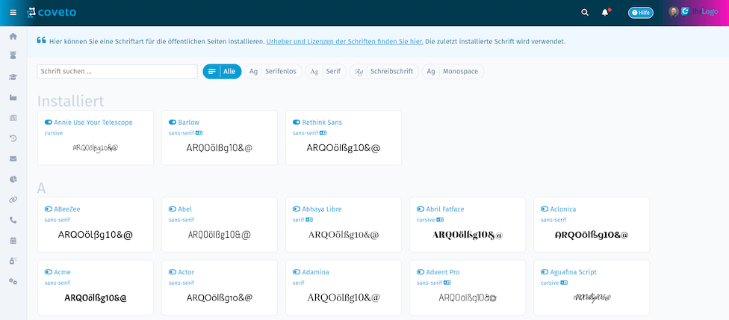Click the Advent Pro preview sample
The height and width of the screenshot is (320, 729).
coord(468,298)
